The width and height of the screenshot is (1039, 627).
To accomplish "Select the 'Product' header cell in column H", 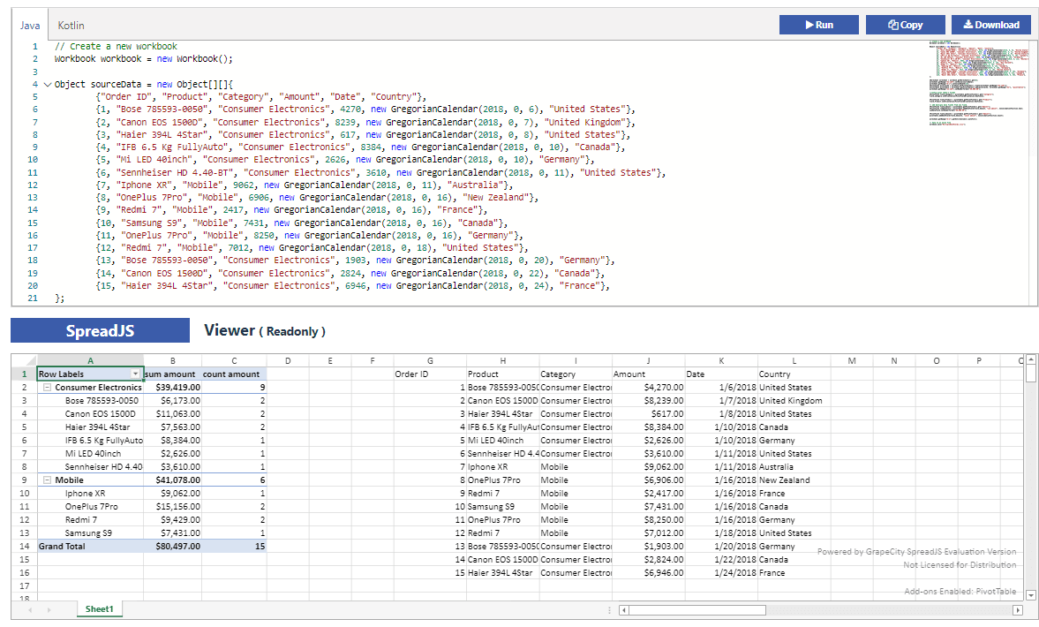I will tap(503, 374).
